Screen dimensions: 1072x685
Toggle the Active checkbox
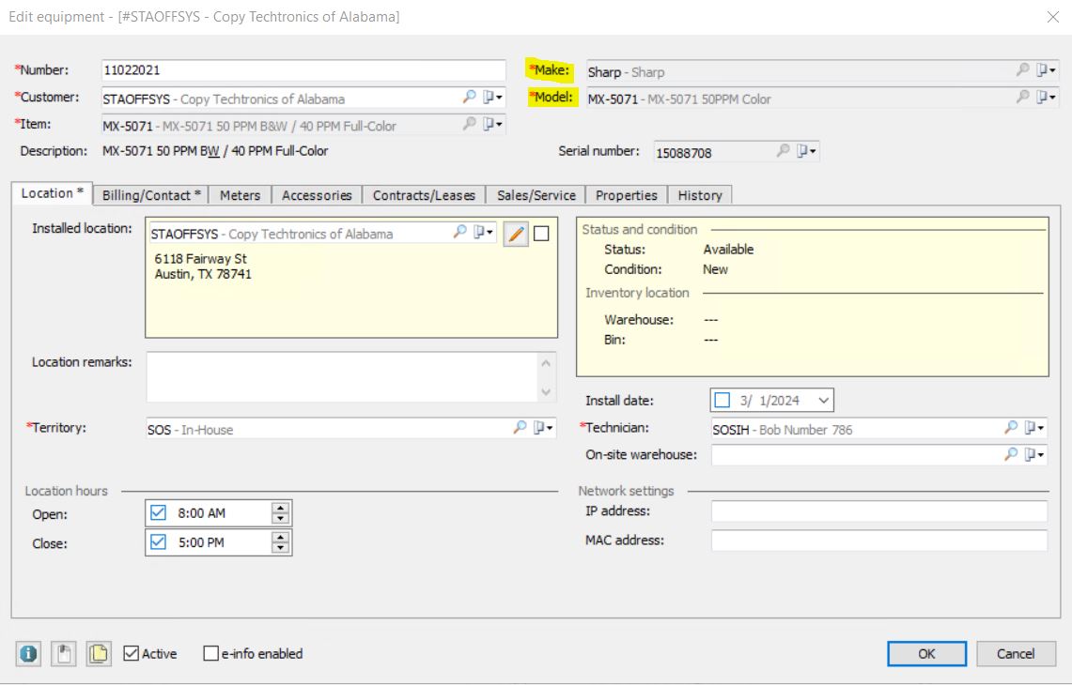pos(132,654)
